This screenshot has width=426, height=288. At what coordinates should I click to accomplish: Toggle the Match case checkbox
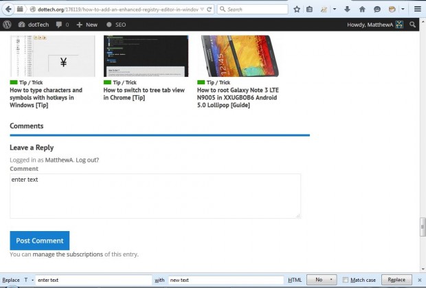pos(345,280)
